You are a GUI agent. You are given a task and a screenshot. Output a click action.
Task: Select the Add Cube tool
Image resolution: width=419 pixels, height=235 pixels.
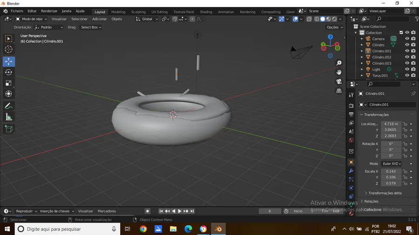point(8,129)
